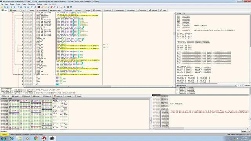Open the Options menu

tap(39, 4)
